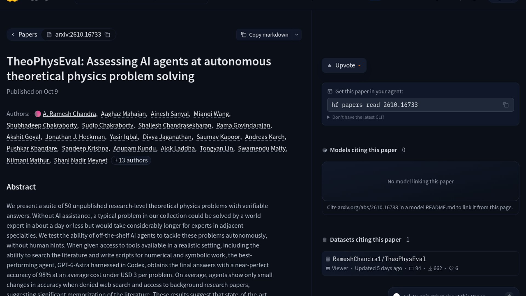Click the arxiv:2610.16733 identifier
Image resolution: width=526 pixels, height=296 pixels.
pyautogui.click(x=78, y=35)
